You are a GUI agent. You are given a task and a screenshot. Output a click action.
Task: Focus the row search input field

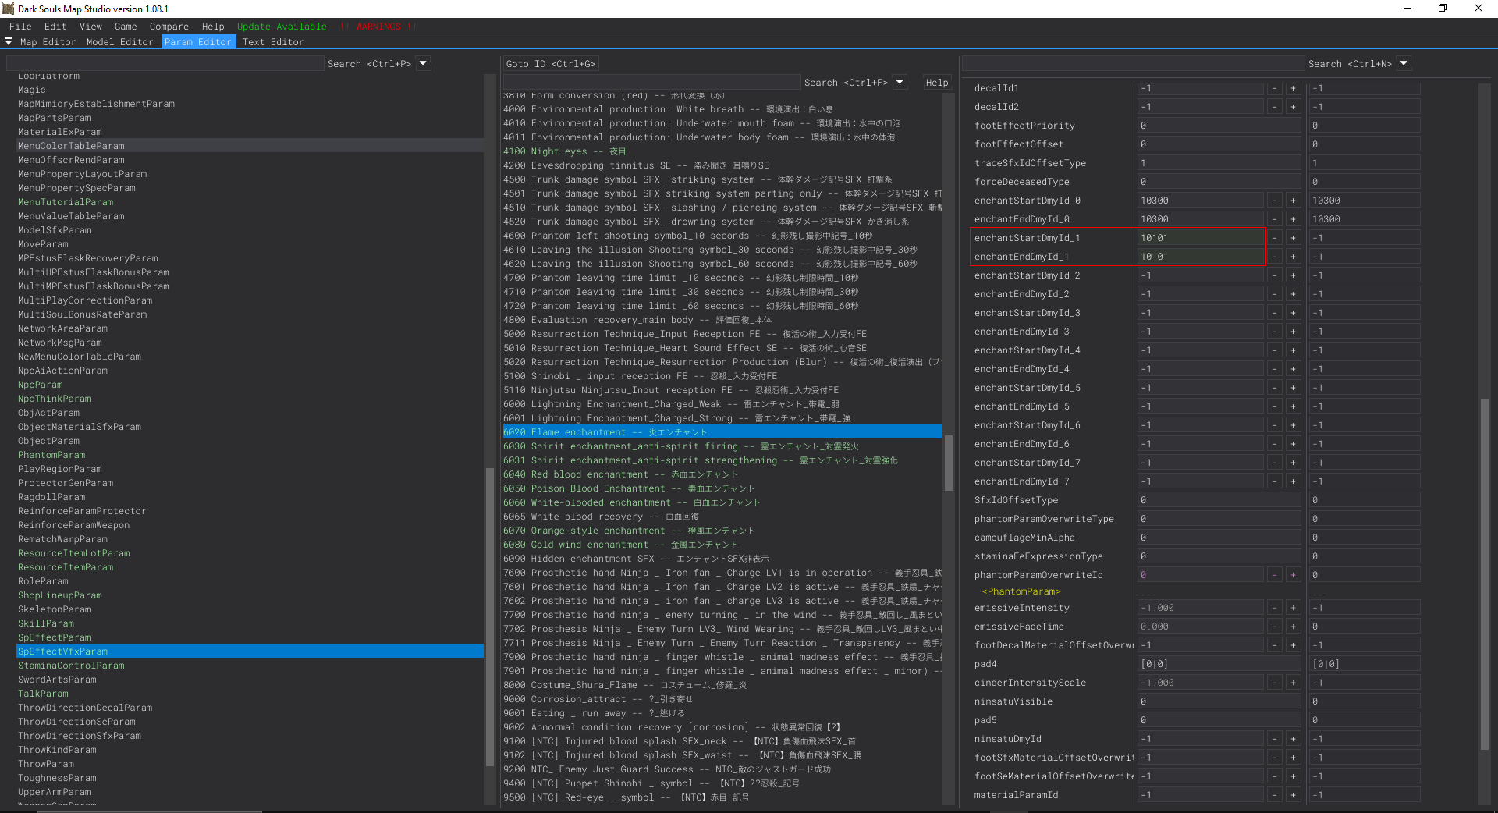[x=651, y=82]
